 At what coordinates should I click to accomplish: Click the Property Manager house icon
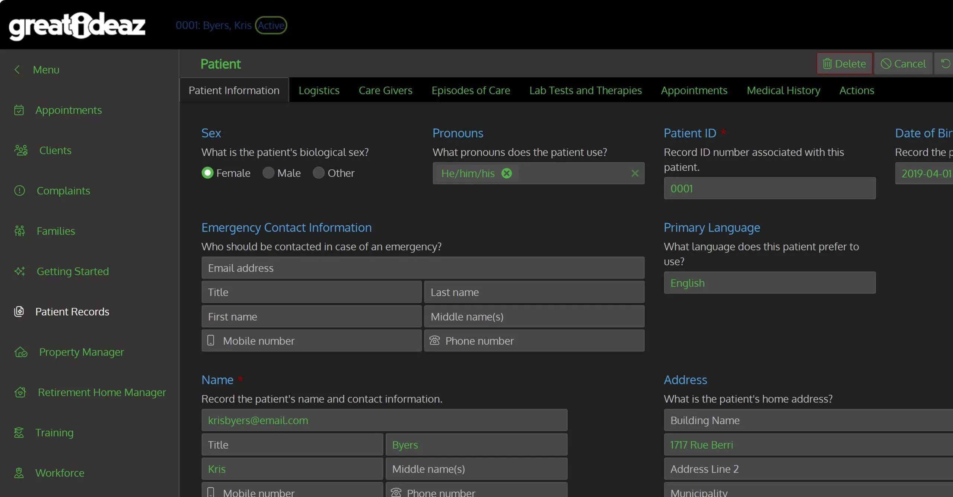[21, 352]
